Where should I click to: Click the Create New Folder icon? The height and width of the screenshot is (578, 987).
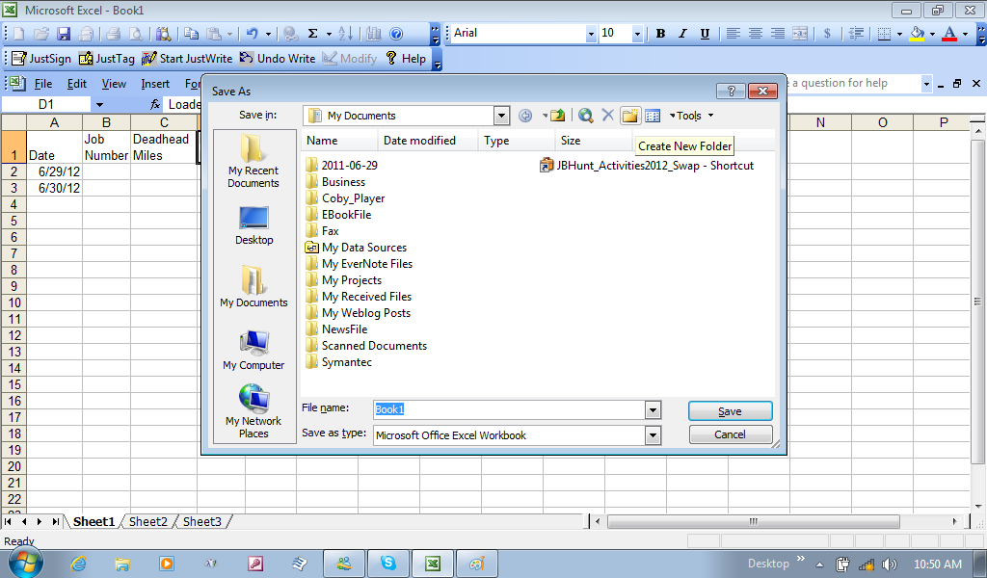click(630, 116)
